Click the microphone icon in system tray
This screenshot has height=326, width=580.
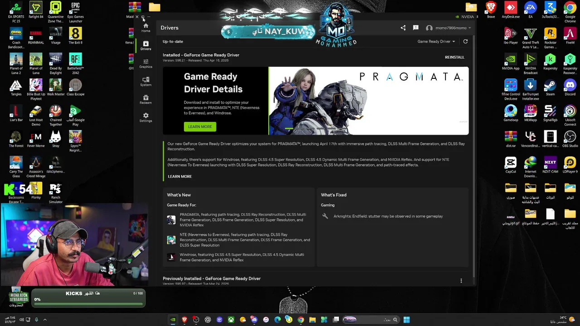[37, 320]
